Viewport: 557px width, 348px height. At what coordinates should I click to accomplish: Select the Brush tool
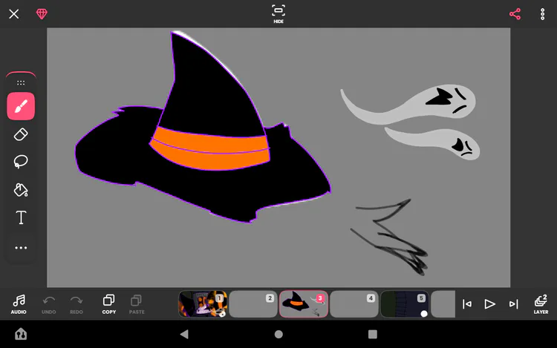pyautogui.click(x=21, y=106)
